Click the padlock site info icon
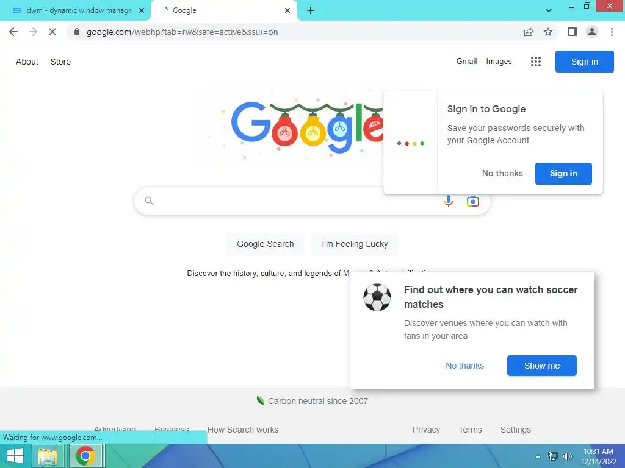Viewport: 625px width, 468px height. (x=77, y=32)
